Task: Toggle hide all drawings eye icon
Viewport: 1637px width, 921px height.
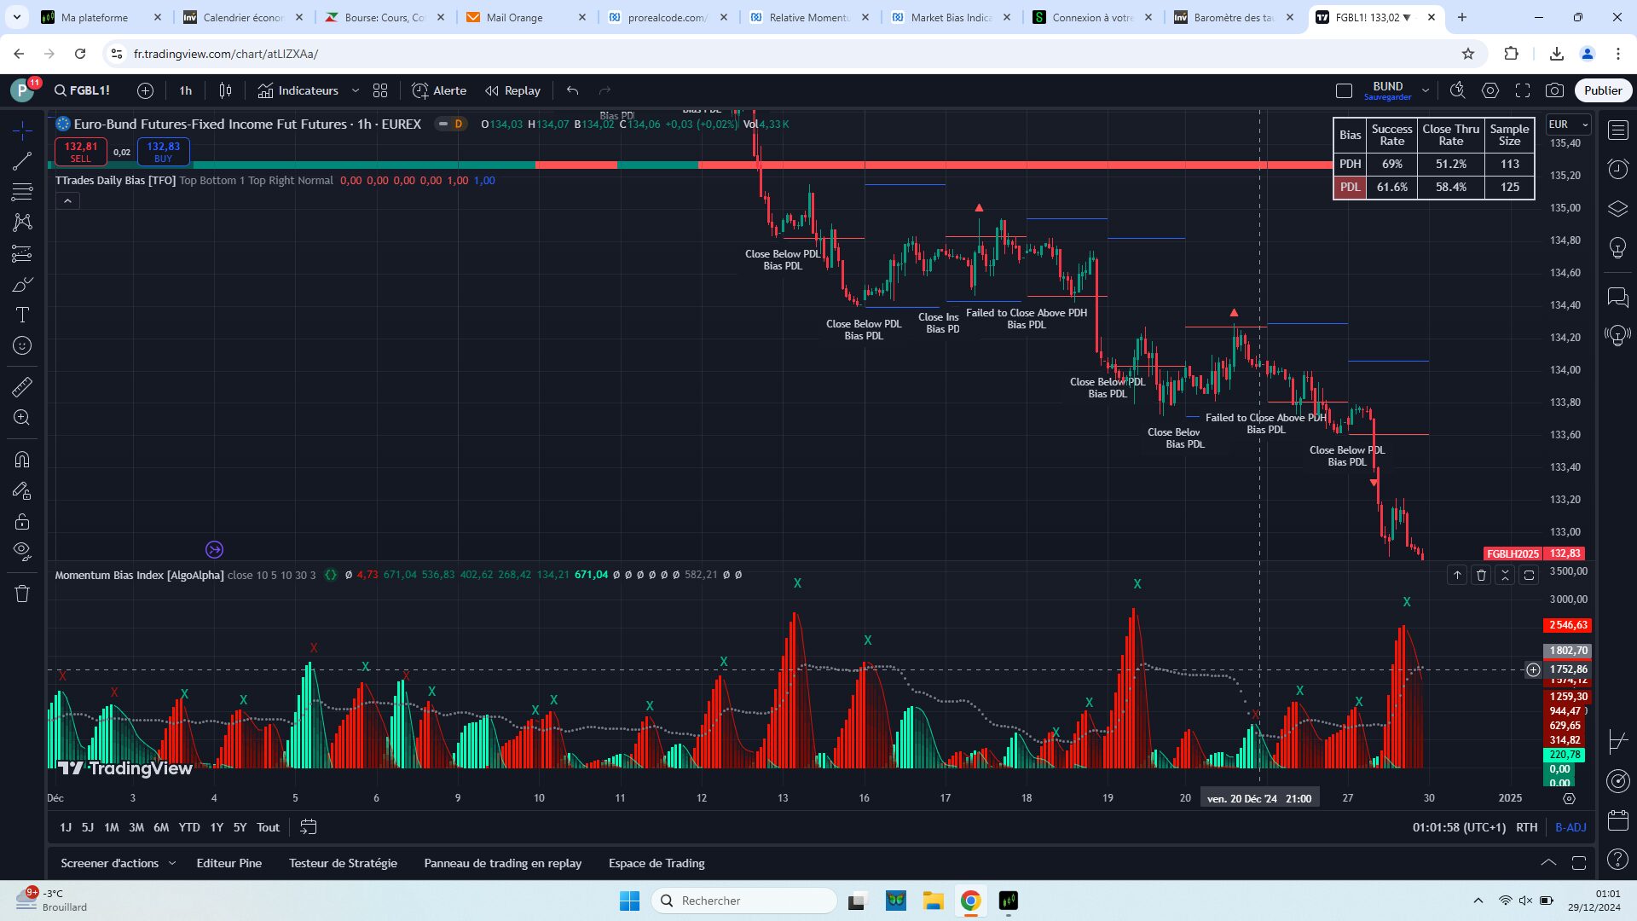Action: coord(22,551)
